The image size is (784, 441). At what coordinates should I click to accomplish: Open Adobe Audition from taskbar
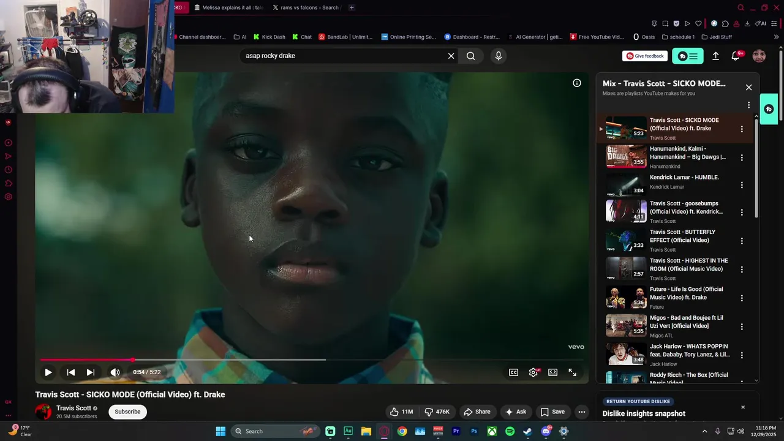click(348, 431)
